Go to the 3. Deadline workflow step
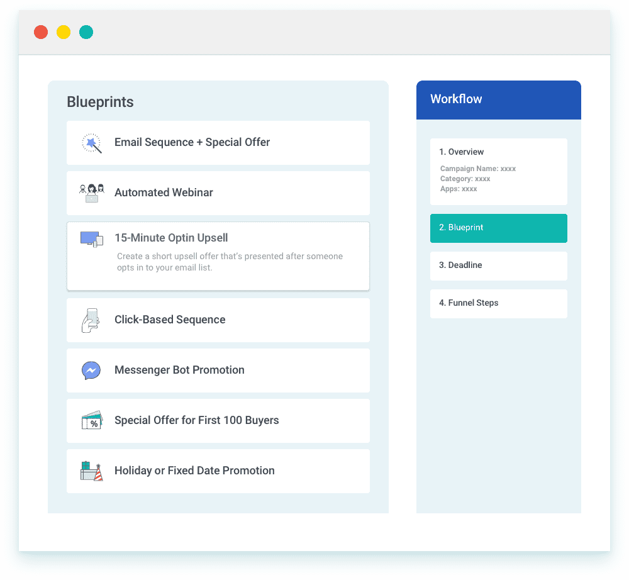629x580 pixels. point(499,266)
